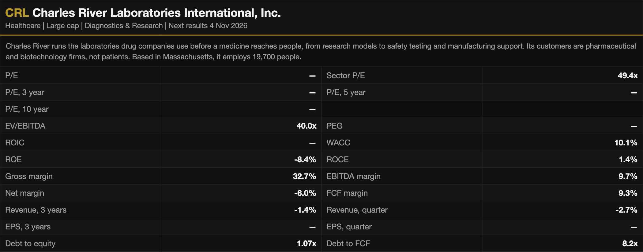Select the ROE value -8.4%
Screen dimensions: 643x252
point(305,159)
